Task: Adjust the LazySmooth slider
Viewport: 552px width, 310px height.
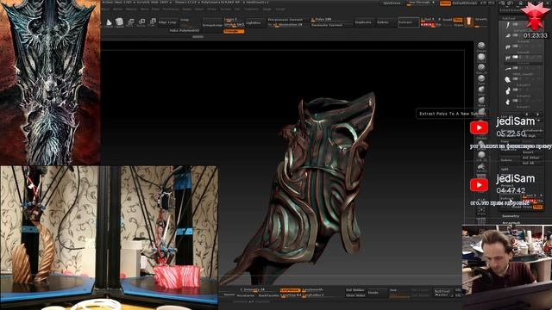Action: point(312,290)
